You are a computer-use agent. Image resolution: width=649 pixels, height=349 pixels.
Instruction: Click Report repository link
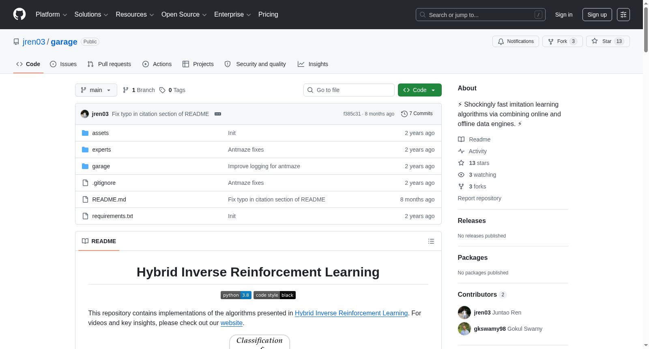point(479,198)
